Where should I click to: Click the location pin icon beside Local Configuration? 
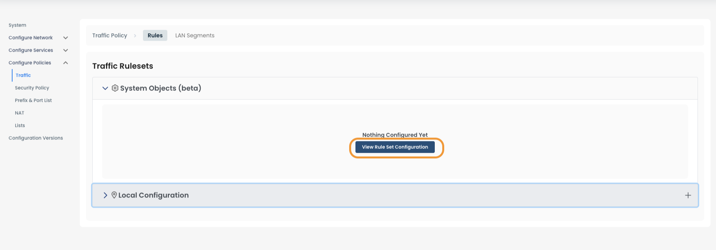[x=114, y=195]
